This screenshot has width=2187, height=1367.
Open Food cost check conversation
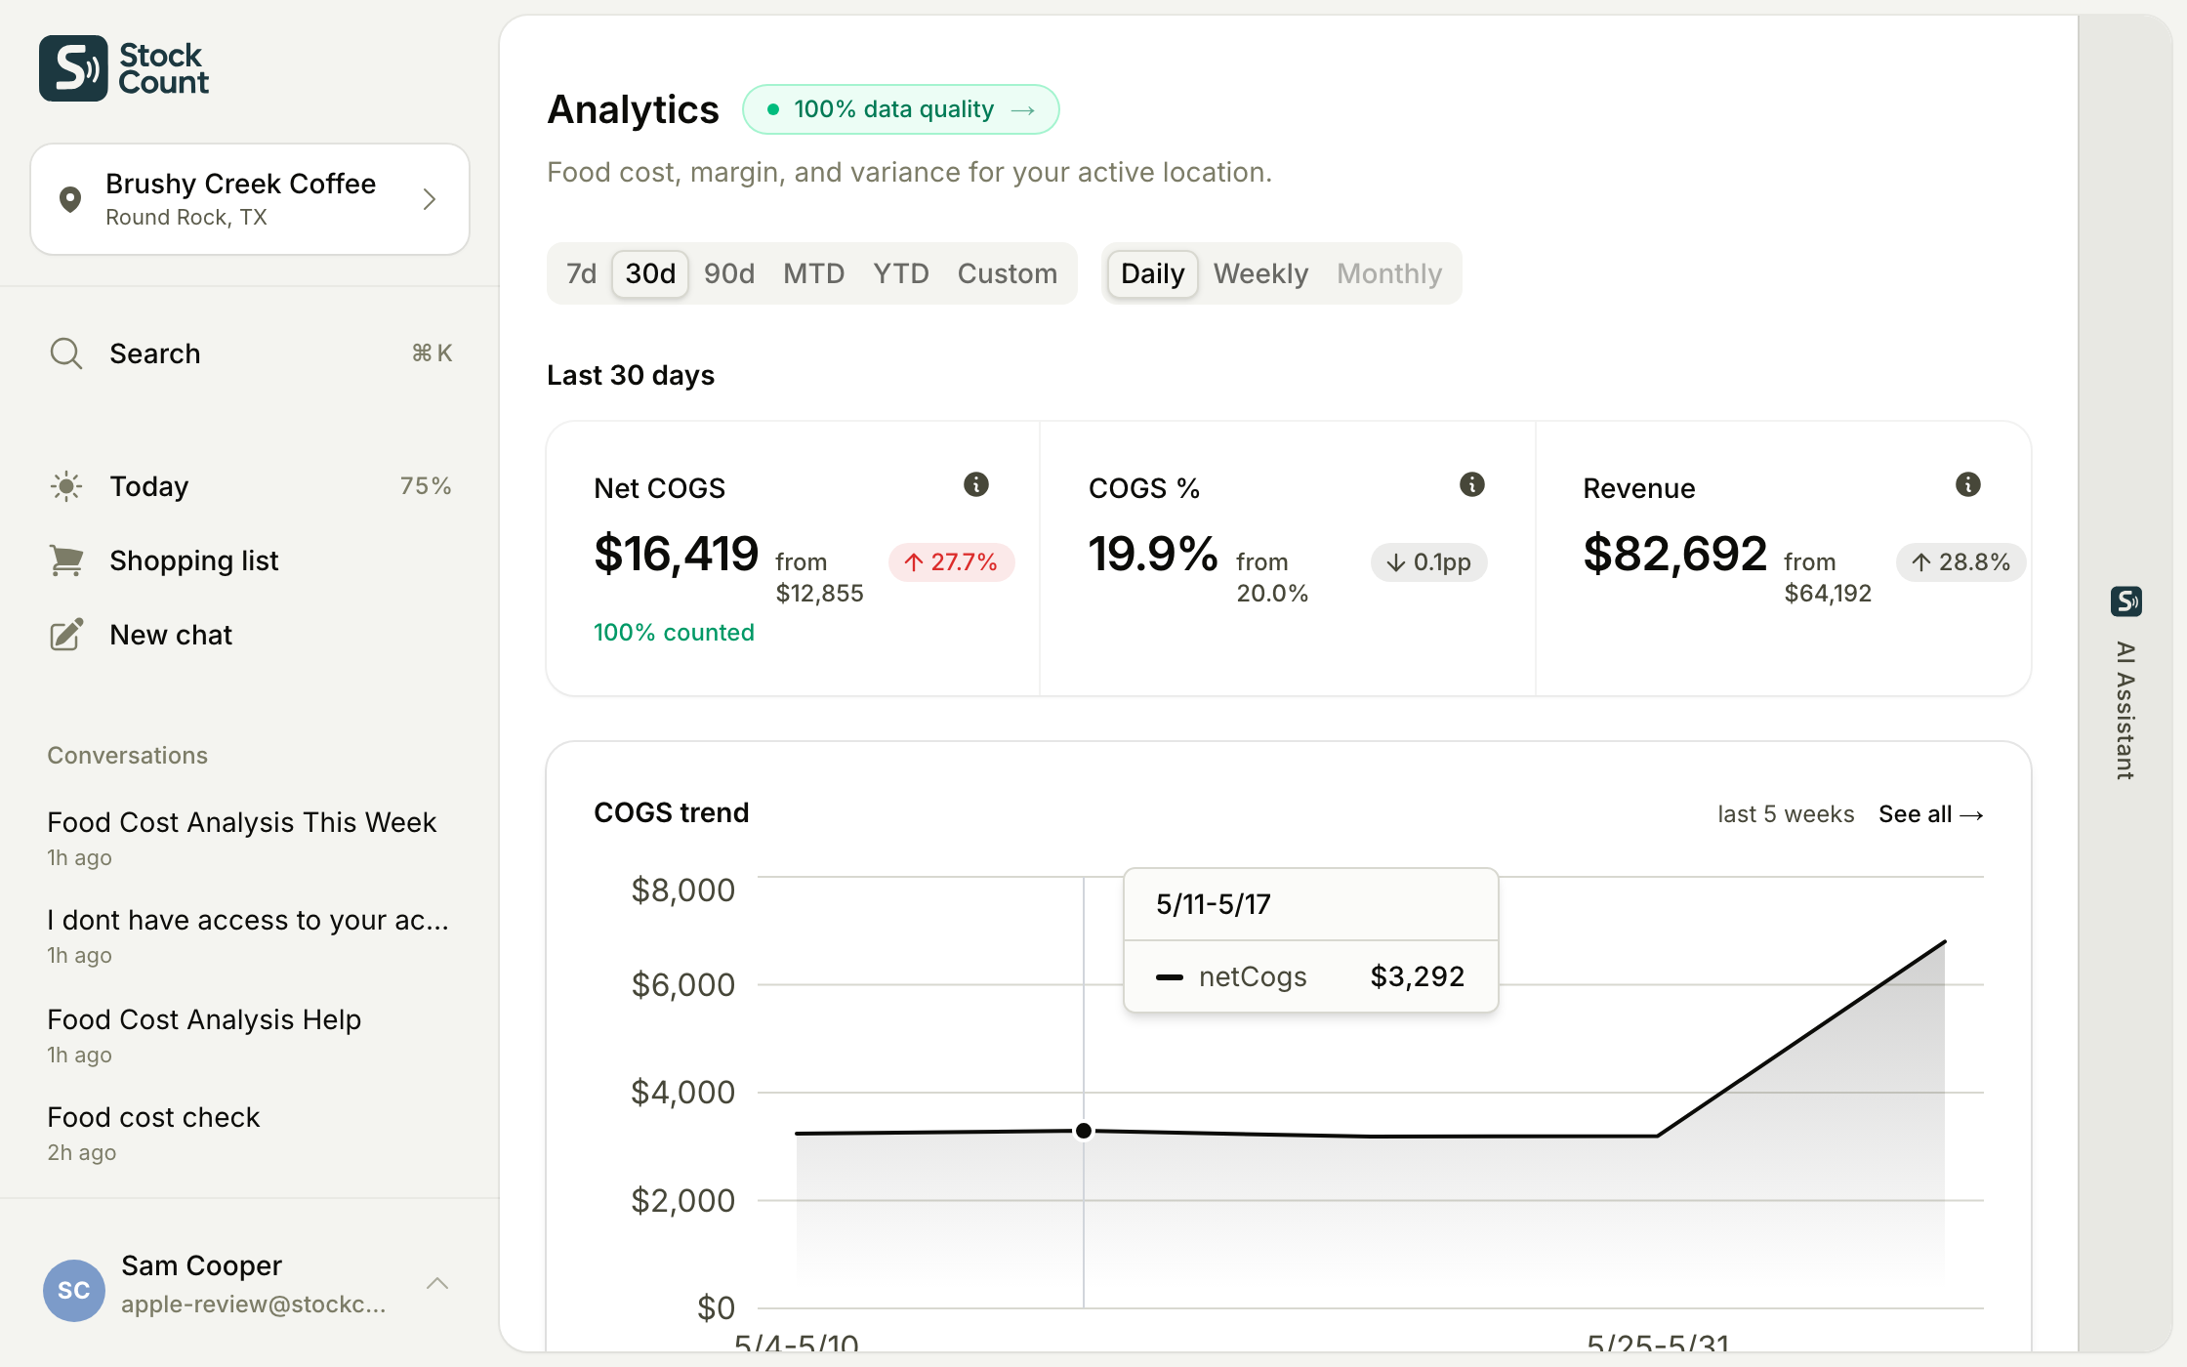click(250, 1133)
